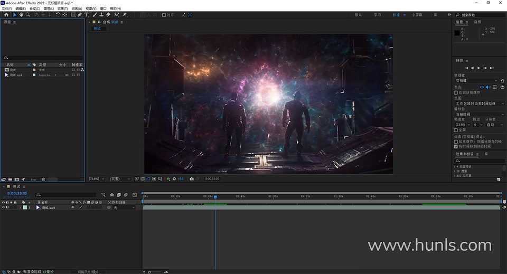Click the show channel RGB icon

tap(168, 178)
